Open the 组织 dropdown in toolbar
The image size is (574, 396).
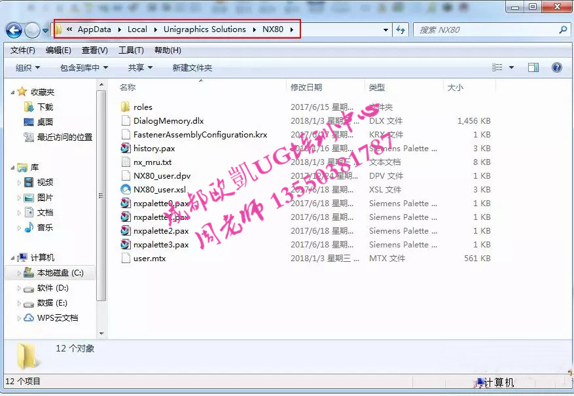28,67
